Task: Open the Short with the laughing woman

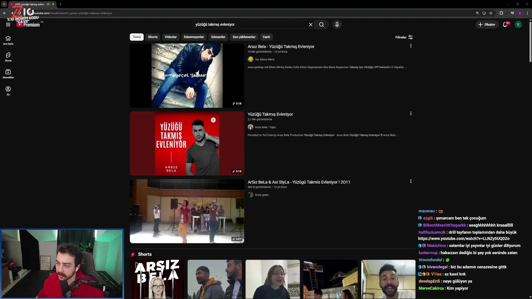Action: tap(273, 279)
